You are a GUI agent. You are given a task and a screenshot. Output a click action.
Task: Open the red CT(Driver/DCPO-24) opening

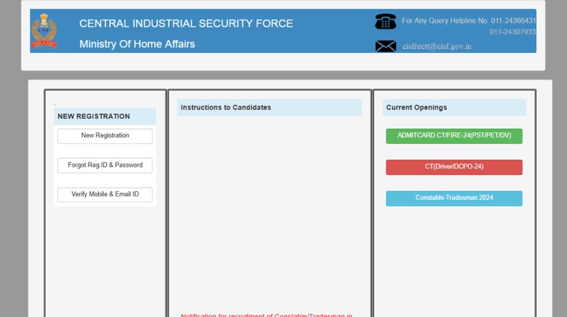click(454, 167)
